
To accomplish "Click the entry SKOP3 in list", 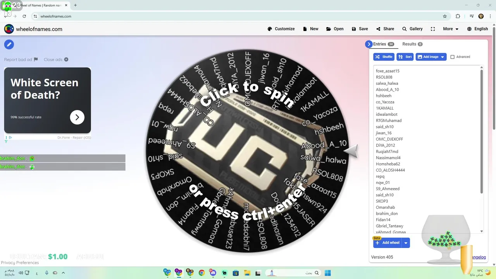I will point(382,201).
